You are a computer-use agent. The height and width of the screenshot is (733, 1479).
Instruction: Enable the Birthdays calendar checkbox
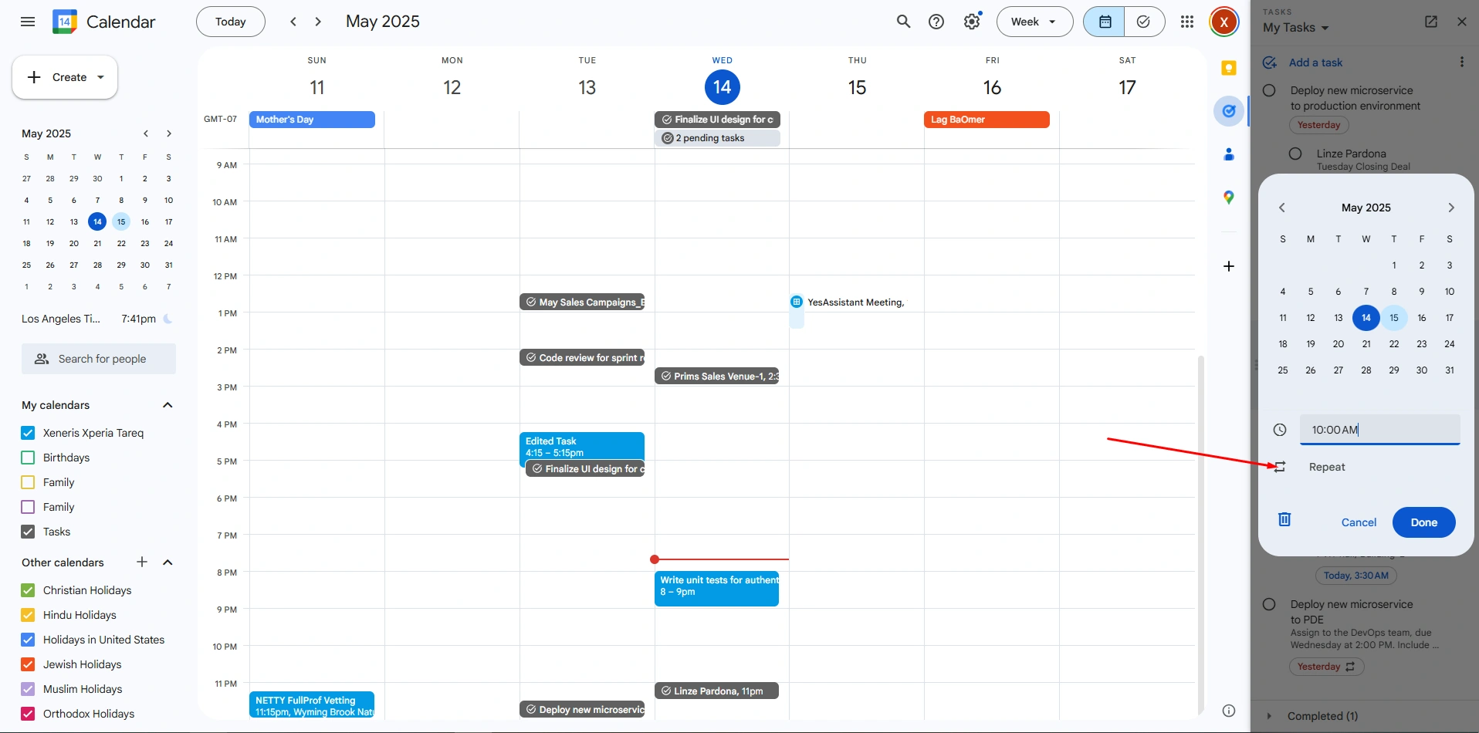point(28,458)
